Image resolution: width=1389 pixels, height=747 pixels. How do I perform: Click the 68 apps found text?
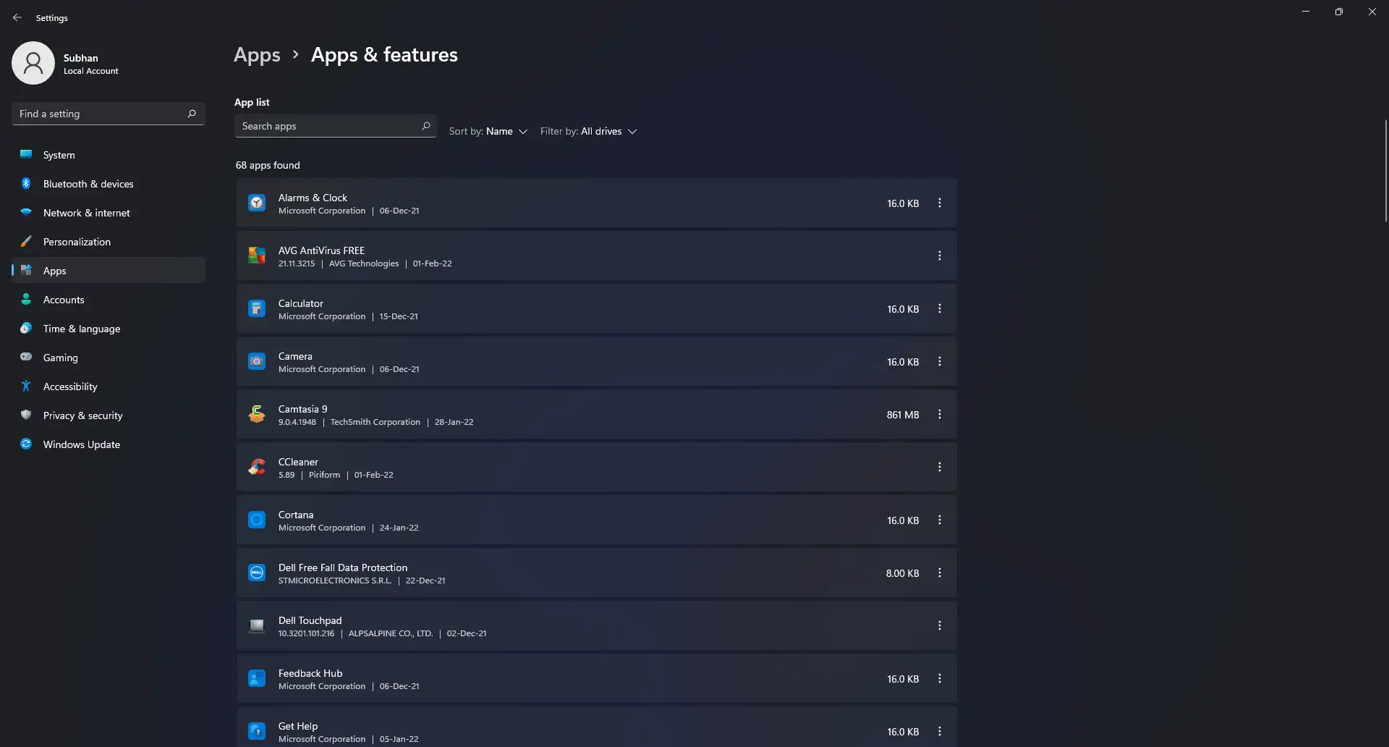click(268, 165)
